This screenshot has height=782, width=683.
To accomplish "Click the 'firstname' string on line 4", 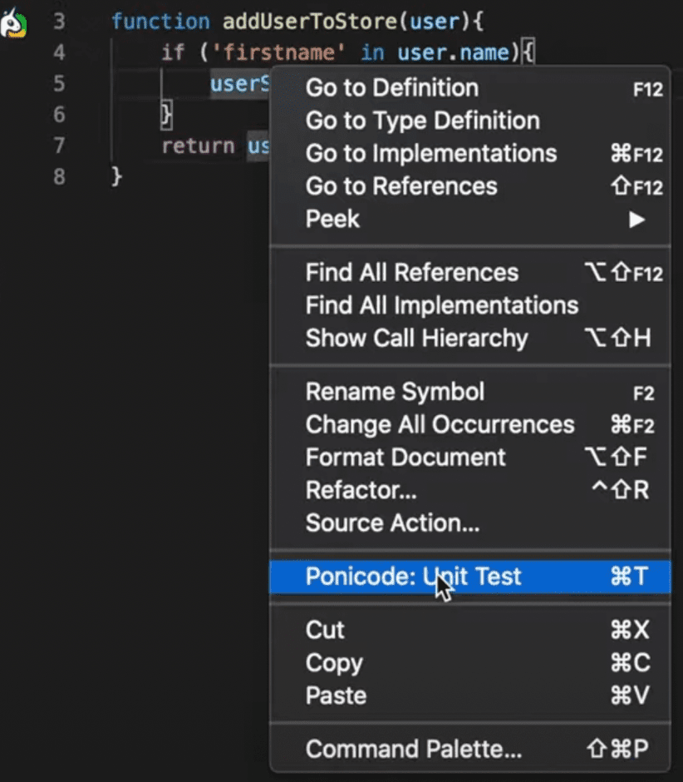I will 279,52.
